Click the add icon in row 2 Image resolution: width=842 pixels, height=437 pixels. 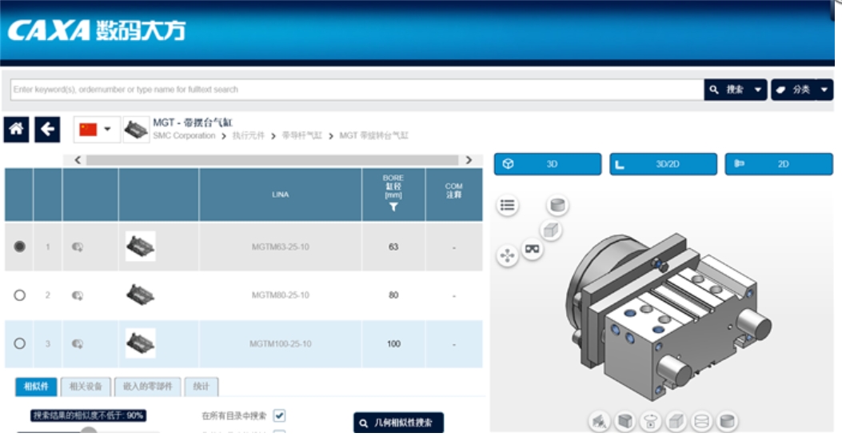78,295
